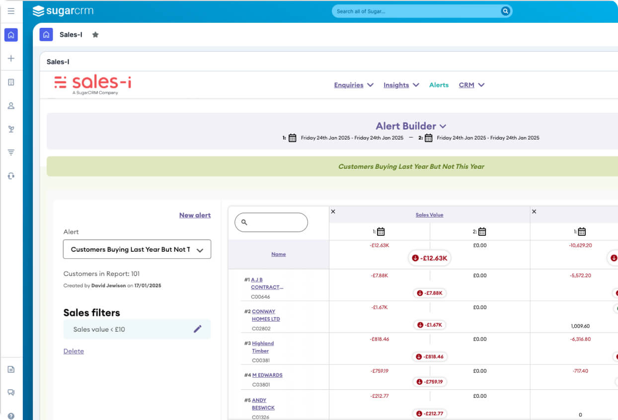Screen dimensions: 618x420
Task: Click the SugarCRM logo
Action: pos(63,11)
